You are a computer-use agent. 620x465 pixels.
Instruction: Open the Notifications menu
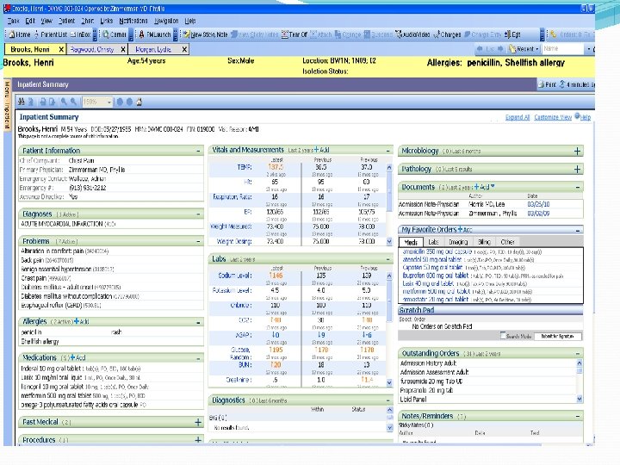(133, 21)
